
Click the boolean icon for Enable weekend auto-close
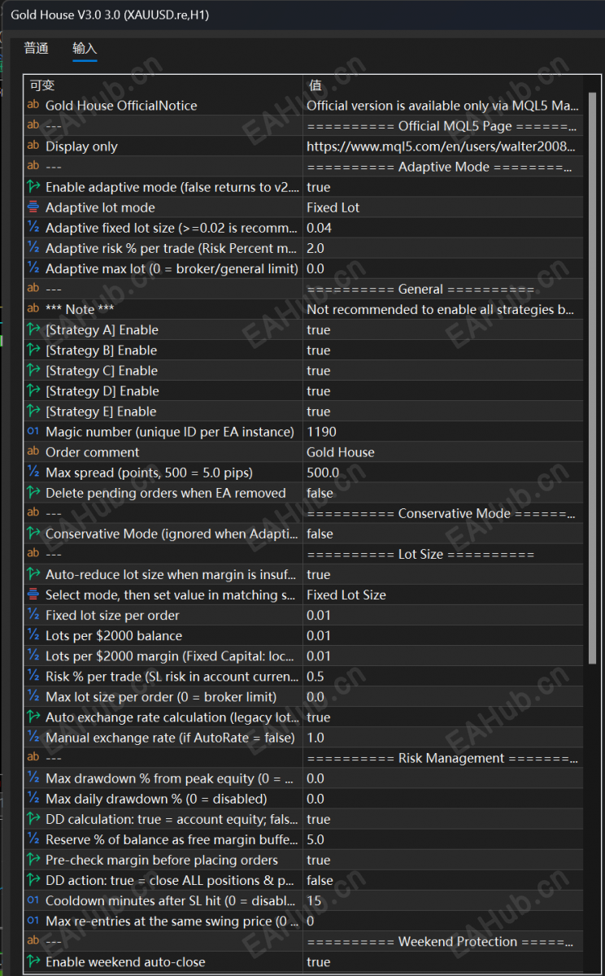coord(33,961)
